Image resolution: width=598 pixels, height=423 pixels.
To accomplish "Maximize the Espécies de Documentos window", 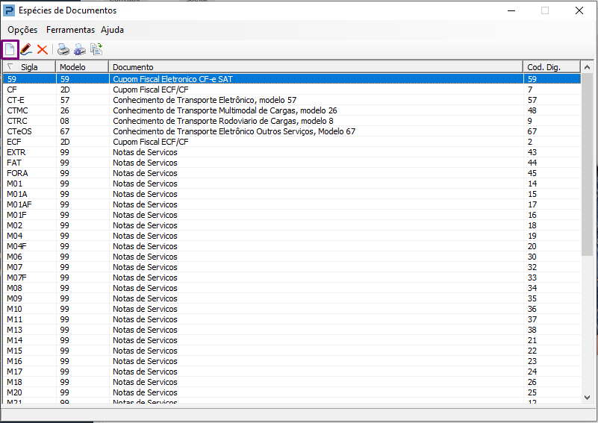I will tap(545, 10).
